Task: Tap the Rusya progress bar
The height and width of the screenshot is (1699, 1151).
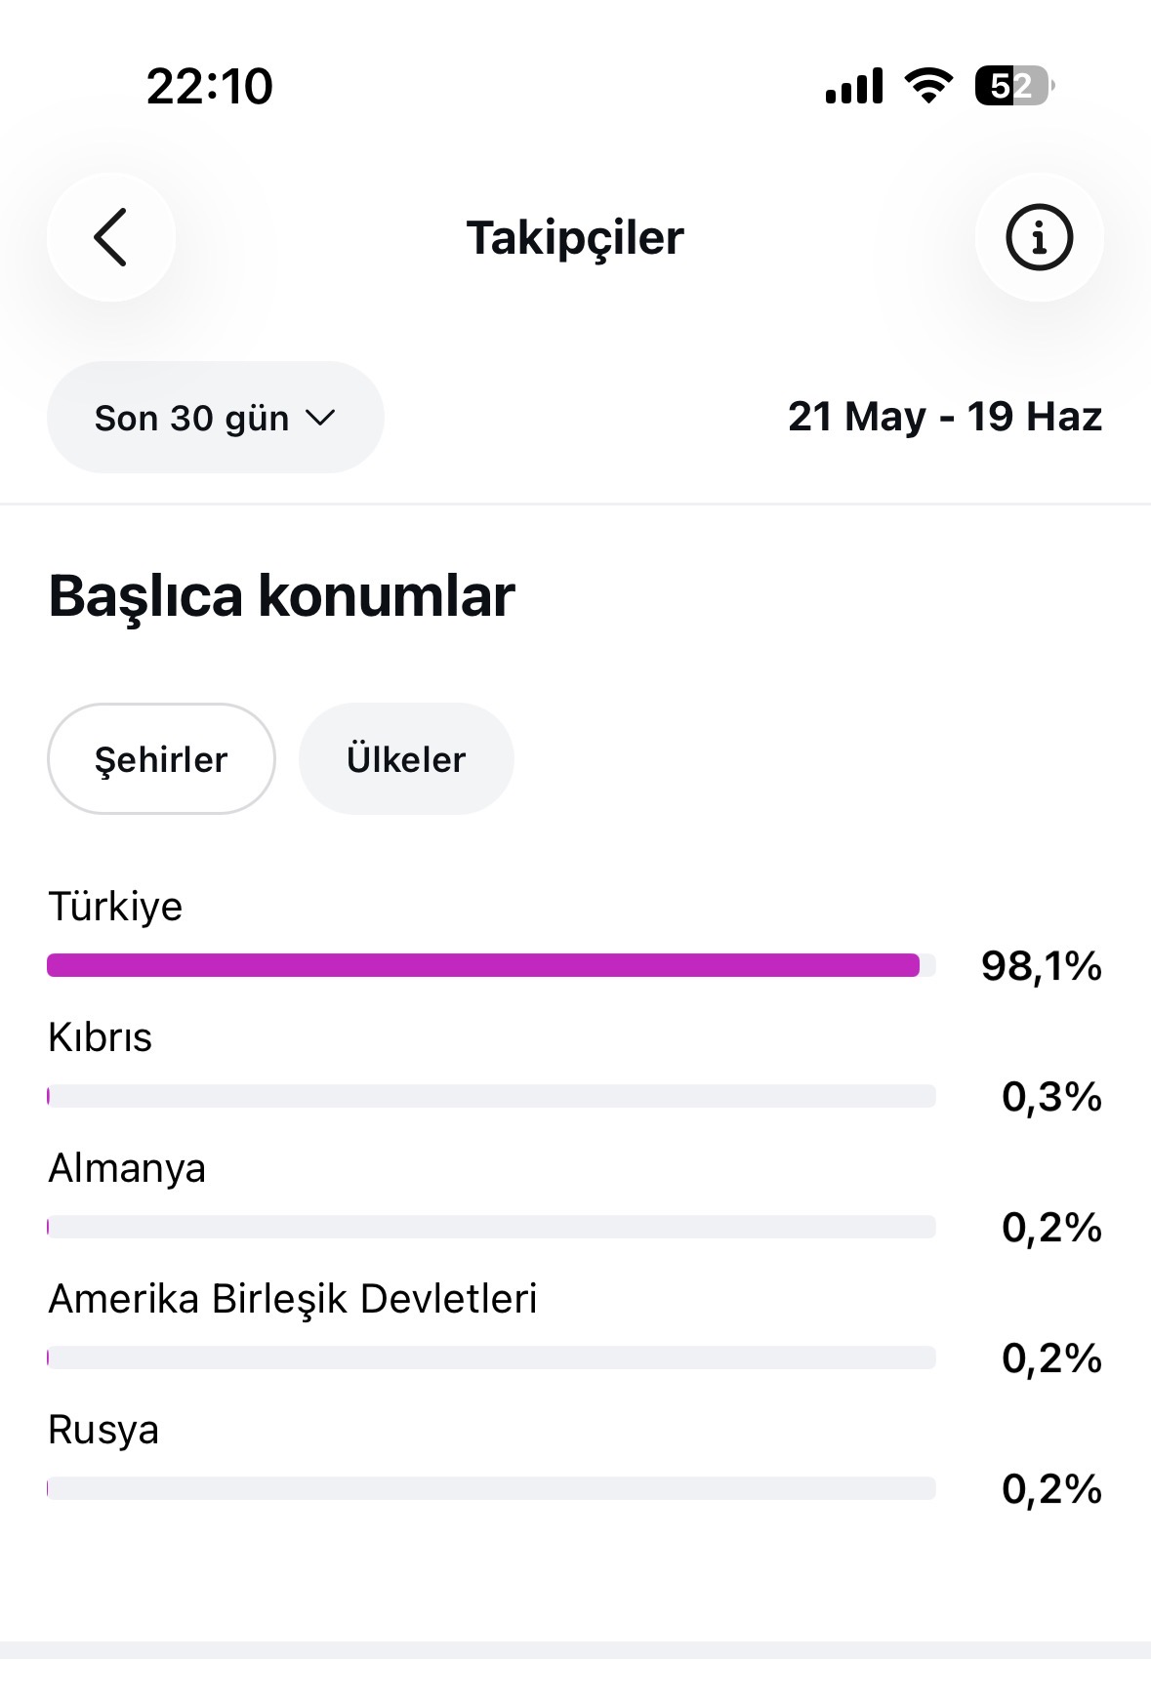Action: point(491,1488)
